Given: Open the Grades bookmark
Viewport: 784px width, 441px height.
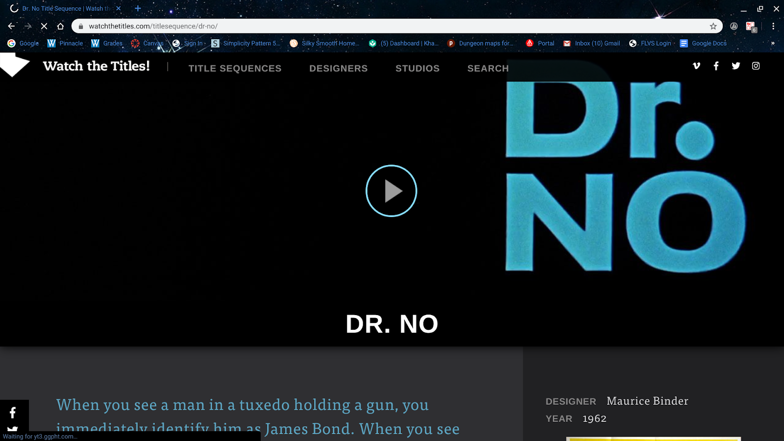Looking at the screenshot, I should [107, 43].
